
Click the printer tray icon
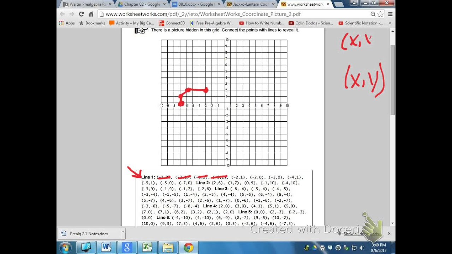click(x=322, y=248)
